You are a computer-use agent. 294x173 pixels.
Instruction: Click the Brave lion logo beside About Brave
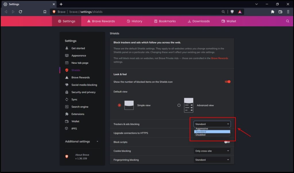67,157
